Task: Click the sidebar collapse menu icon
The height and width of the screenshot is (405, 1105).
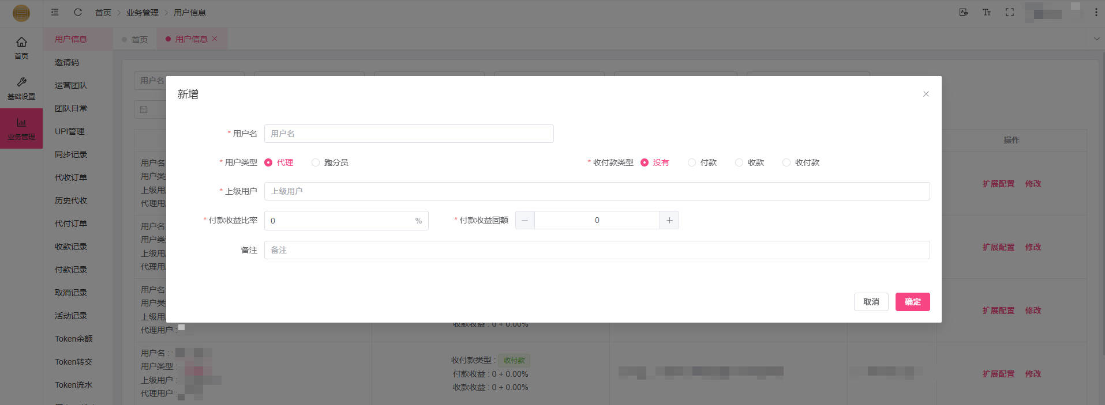Action: [55, 12]
